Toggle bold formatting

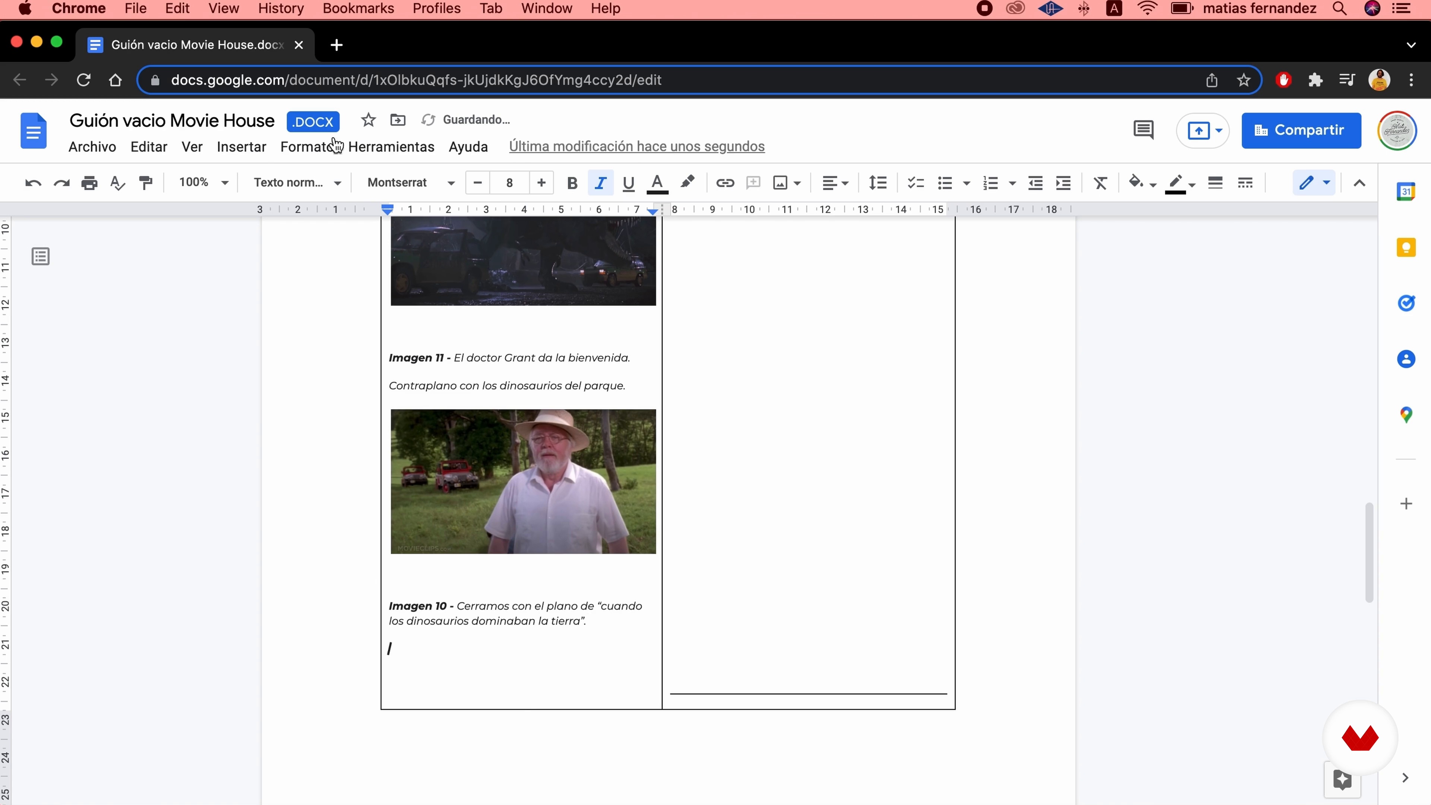coord(572,183)
